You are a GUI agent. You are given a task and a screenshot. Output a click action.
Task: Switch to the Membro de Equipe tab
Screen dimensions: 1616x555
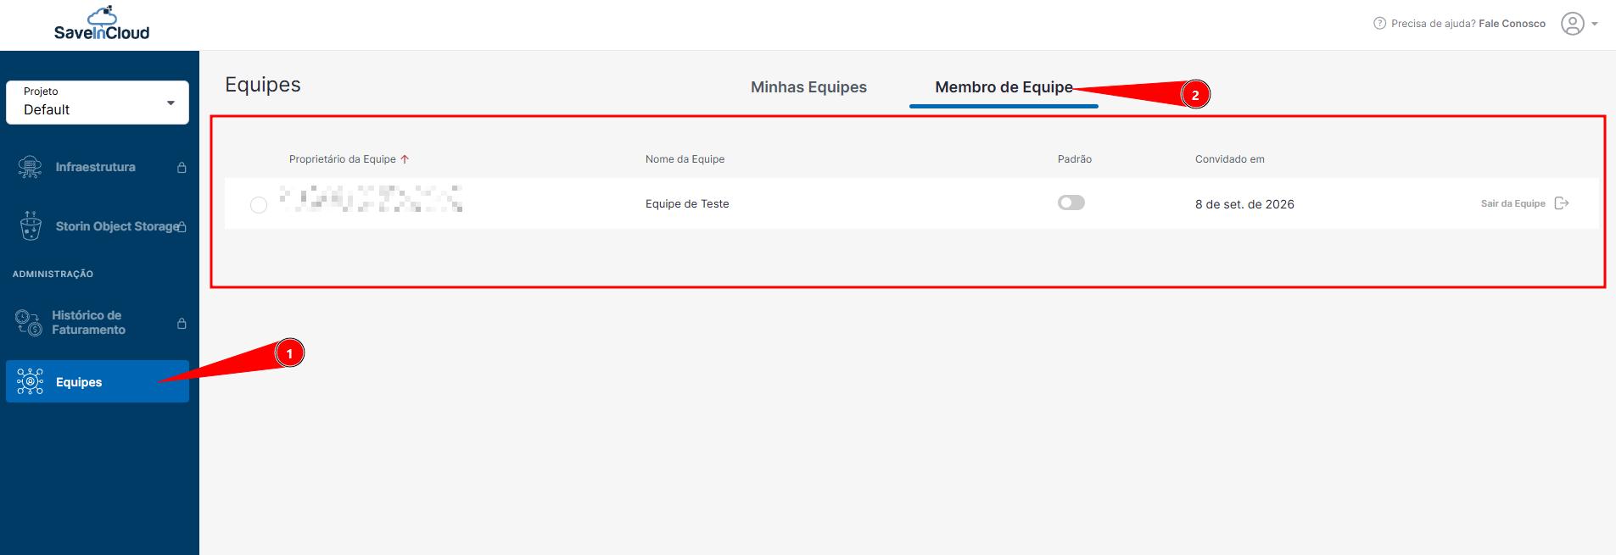pos(1004,87)
